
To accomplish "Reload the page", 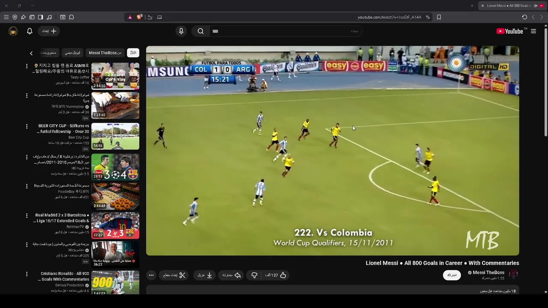I will [x=524, y=17].
